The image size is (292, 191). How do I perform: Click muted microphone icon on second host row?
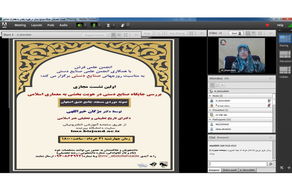coord(269,105)
